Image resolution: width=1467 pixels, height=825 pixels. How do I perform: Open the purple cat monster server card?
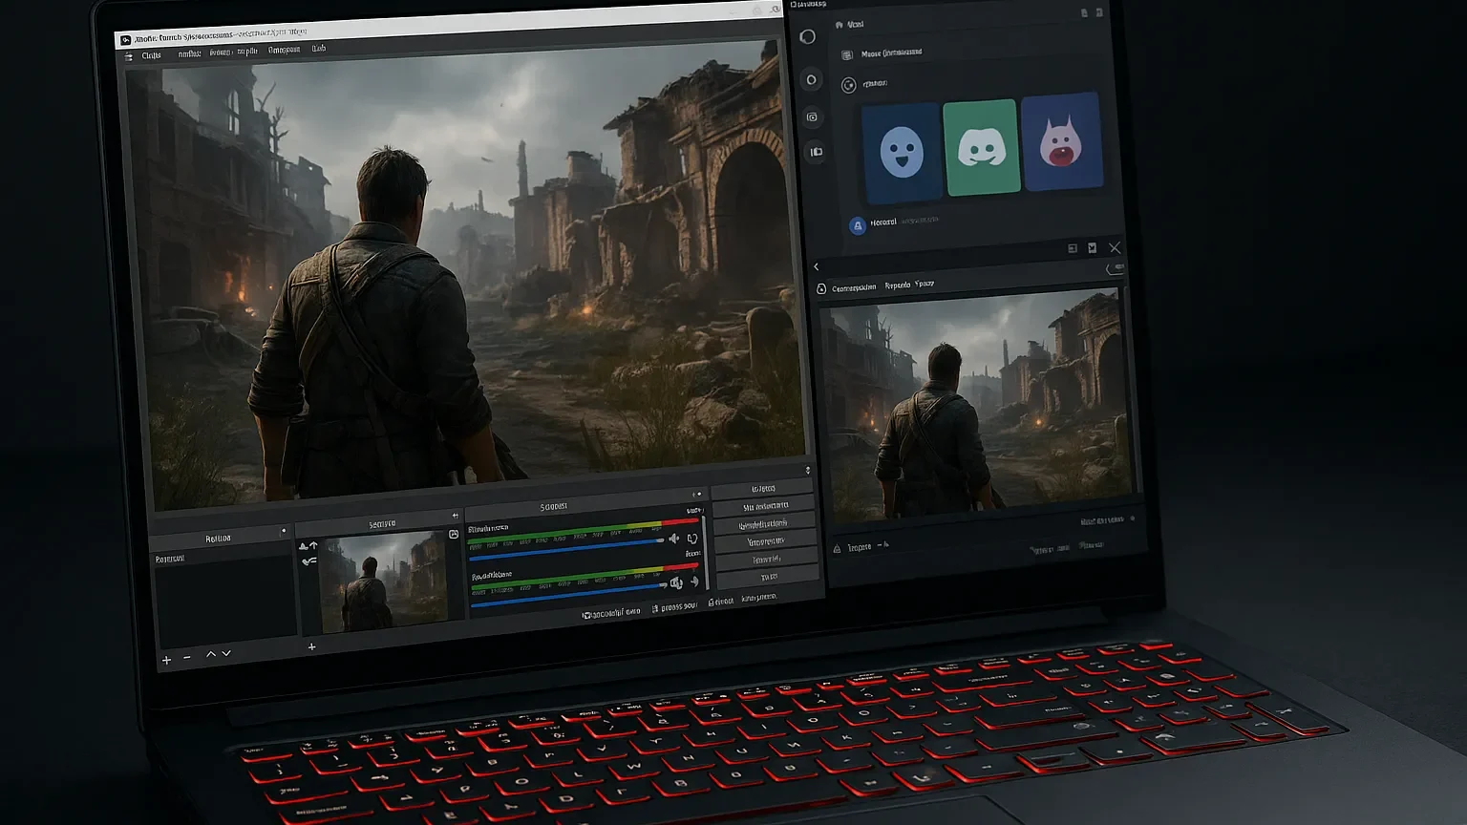1061,142
